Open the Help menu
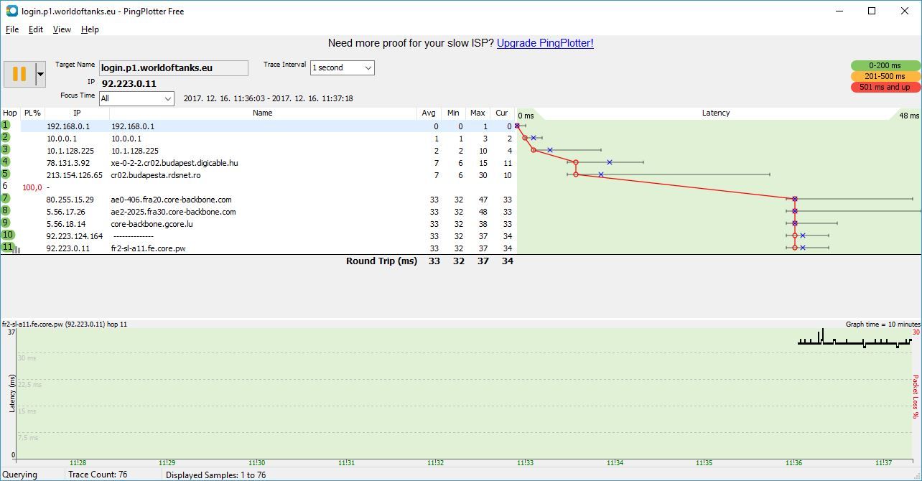 pyautogui.click(x=90, y=29)
